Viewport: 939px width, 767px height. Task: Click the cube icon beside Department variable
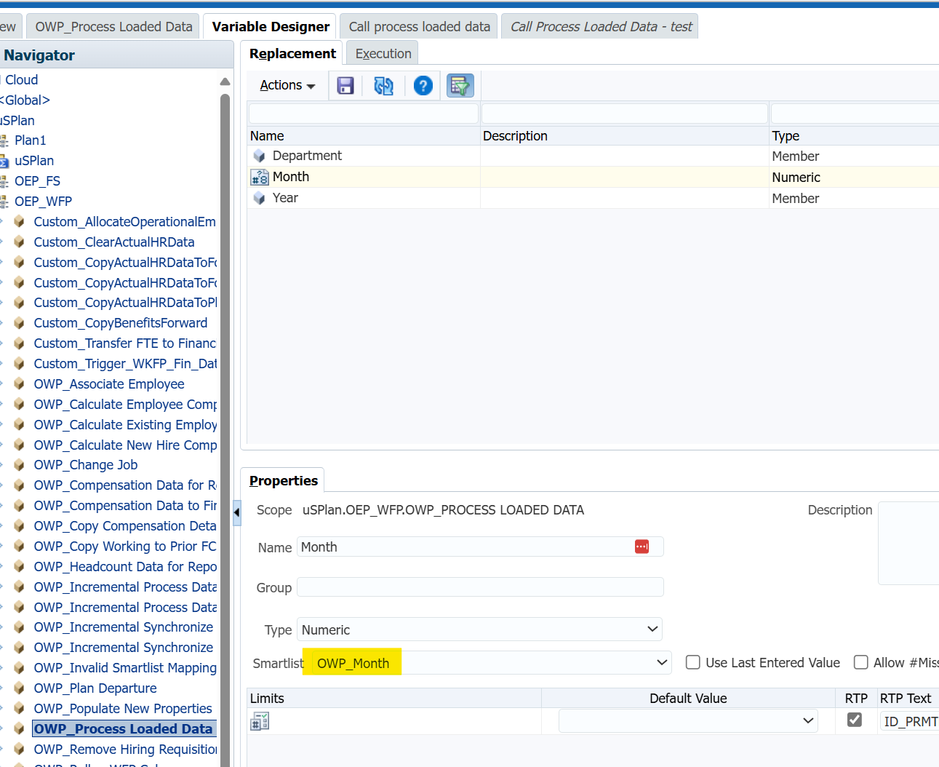[x=259, y=155]
